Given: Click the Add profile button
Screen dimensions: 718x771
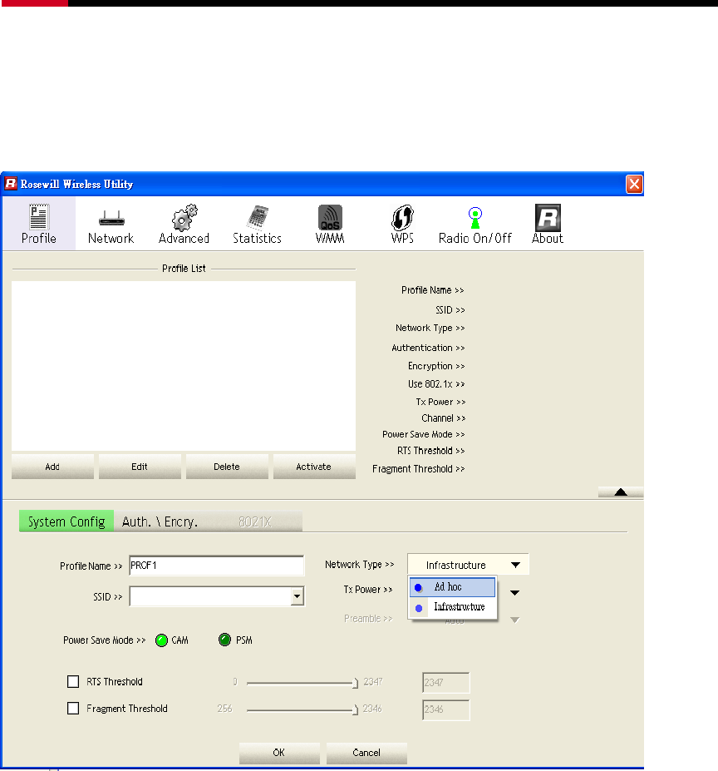Looking at the screenshot, I should coord(52,467).
